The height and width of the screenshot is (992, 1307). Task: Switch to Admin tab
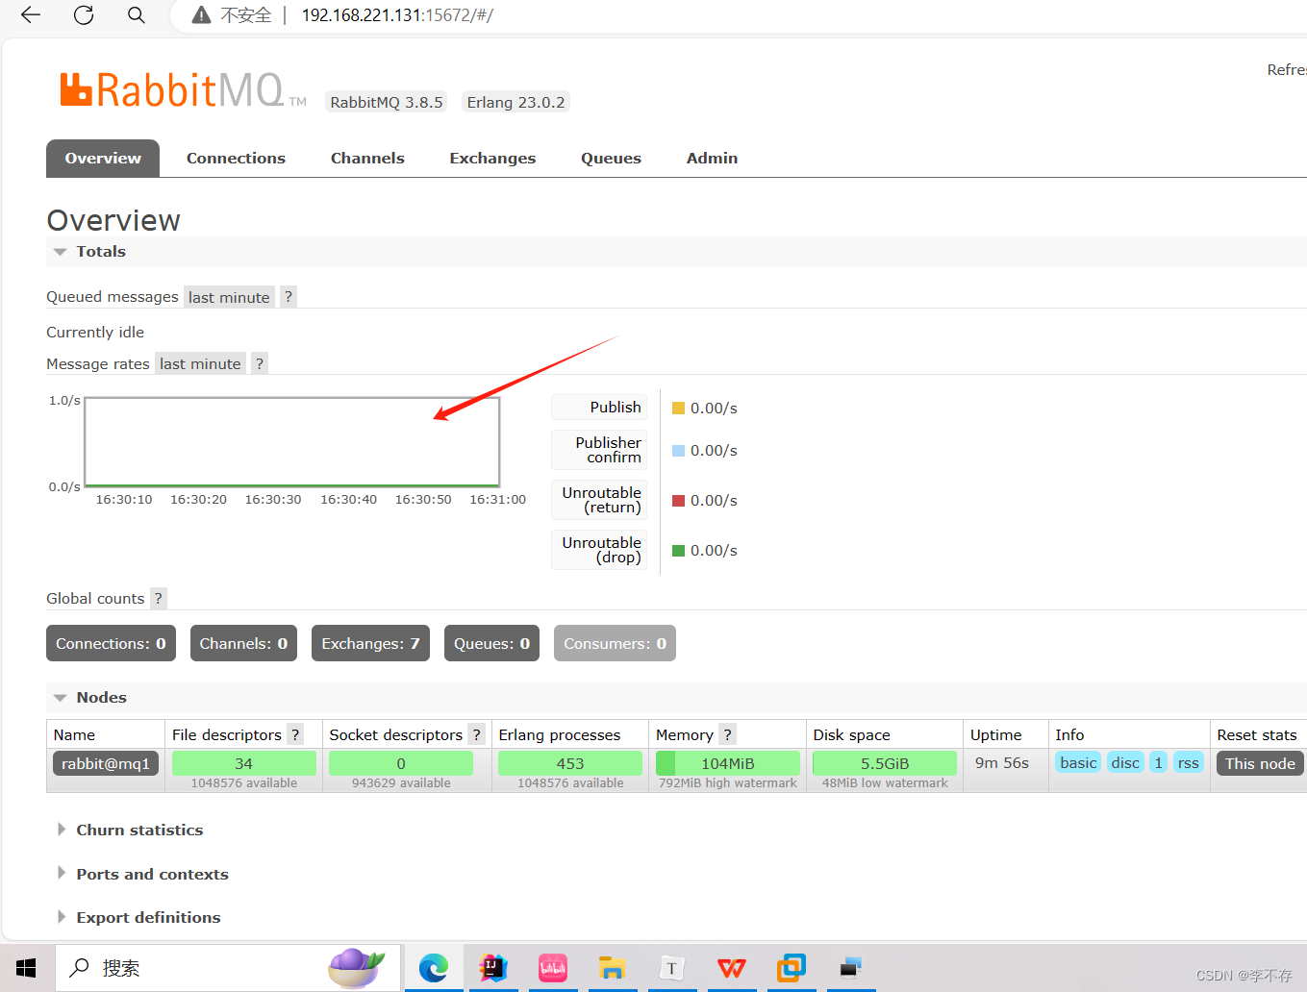click(x=712, y=159)
